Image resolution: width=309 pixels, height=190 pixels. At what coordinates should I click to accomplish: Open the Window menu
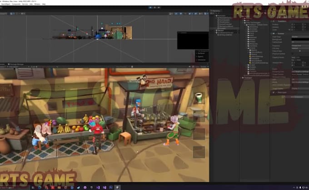[37, 4]
